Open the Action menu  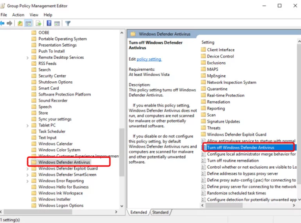click(x=18, y=15)
